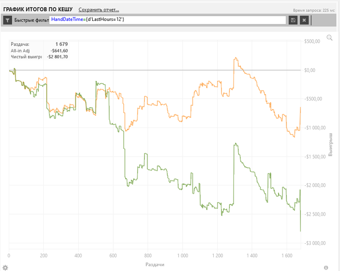Click the 800 mark on the hands axis
The height and width of the screenshot is (271, 340).
pos(148,255)
